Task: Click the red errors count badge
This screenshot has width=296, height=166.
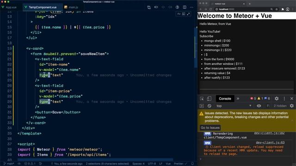Action: (x=253, y=98)
